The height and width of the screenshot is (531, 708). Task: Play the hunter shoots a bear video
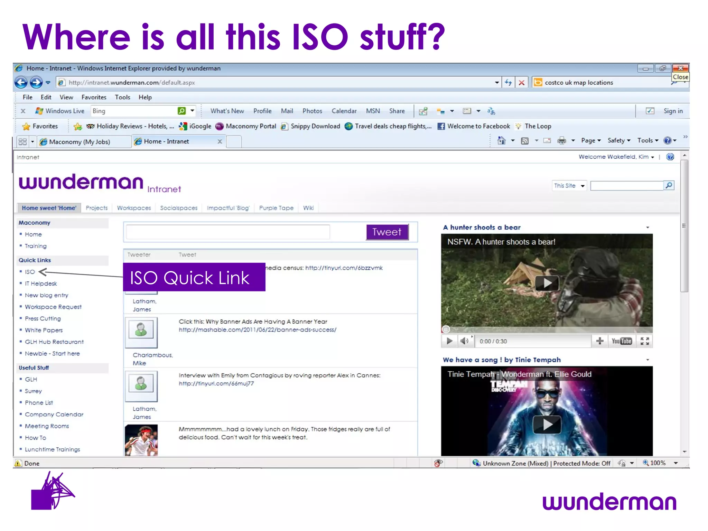pyautogui.click(x=547, y=283)
